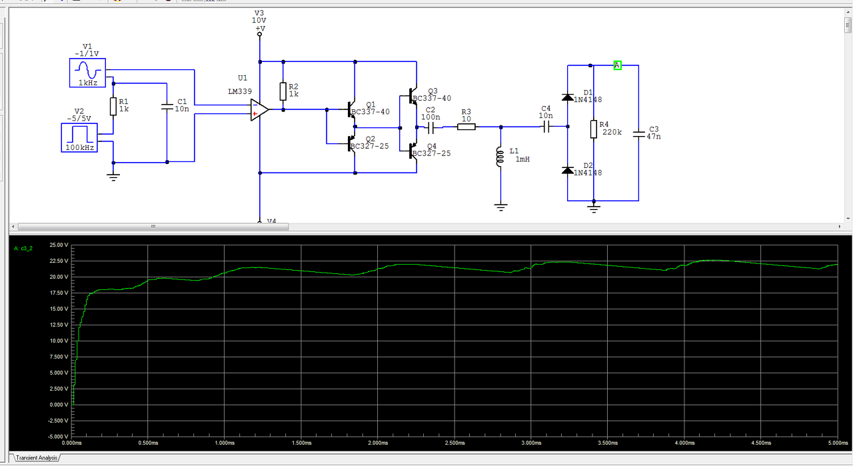
Task: Select the Q2 transistor symbol
Action: [x=351, y=143]
